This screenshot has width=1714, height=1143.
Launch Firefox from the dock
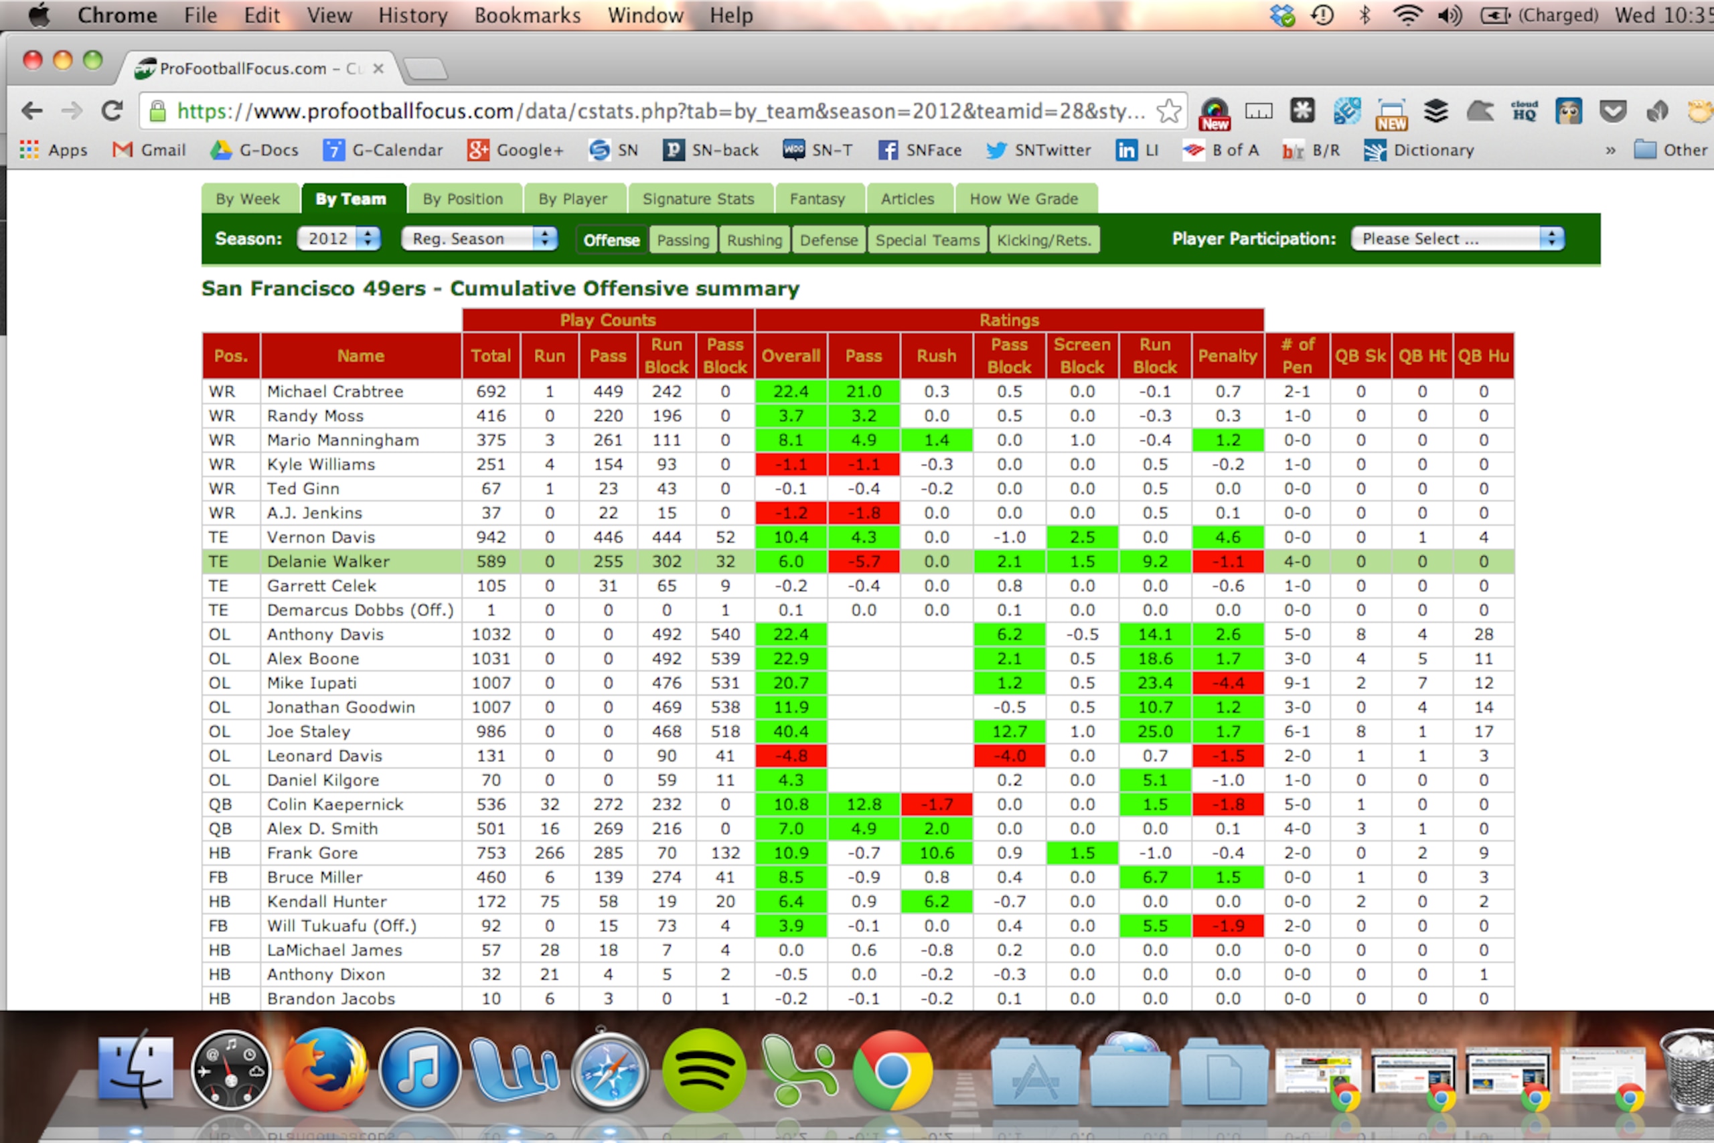click(325, 1069)
